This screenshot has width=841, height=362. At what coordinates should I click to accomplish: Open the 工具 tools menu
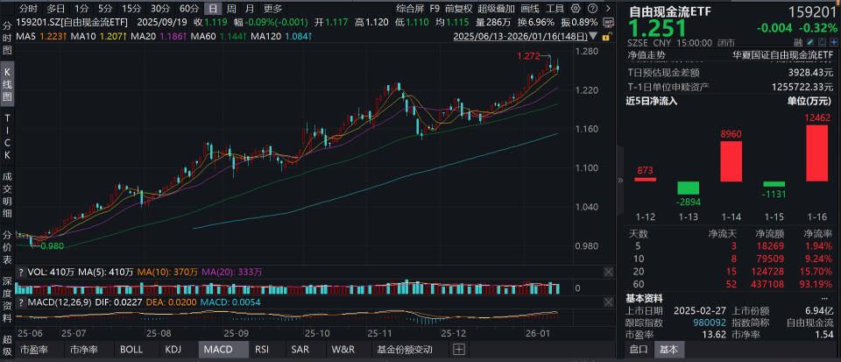point(555,9)
